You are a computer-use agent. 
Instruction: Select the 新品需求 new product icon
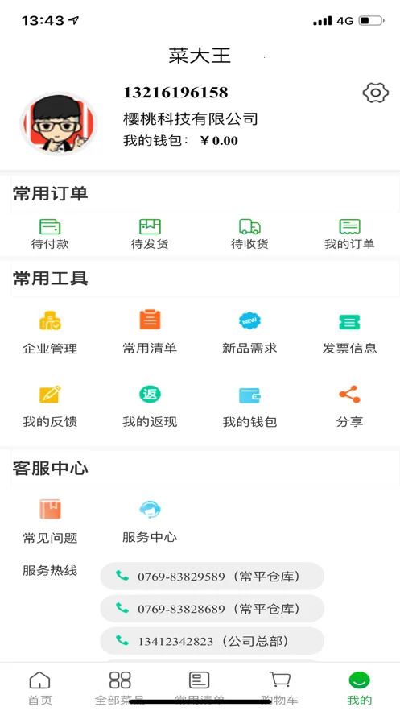click(249, 320)
